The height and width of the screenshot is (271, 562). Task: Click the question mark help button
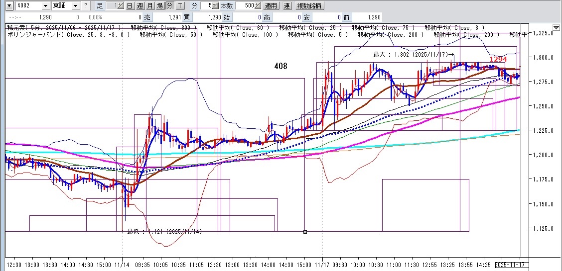pos(86,6)
